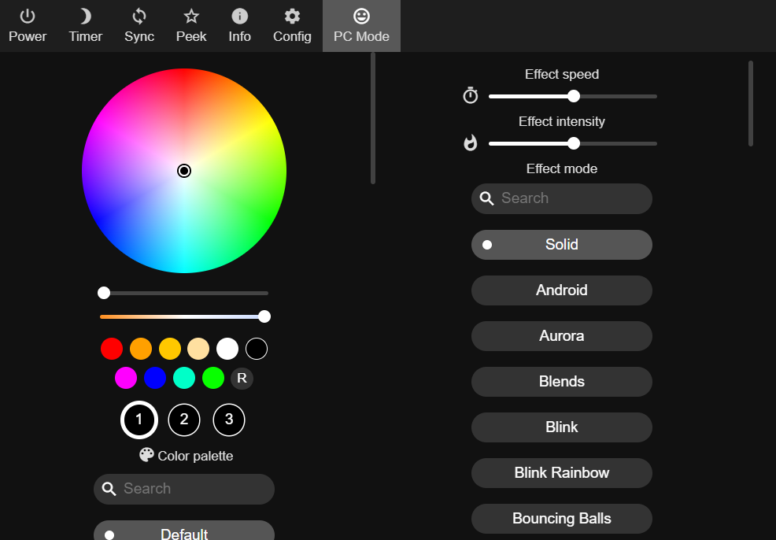This screenshot has height=540, width=776.
Task: Click the color temperature slider handle
Action: [264, 316]
